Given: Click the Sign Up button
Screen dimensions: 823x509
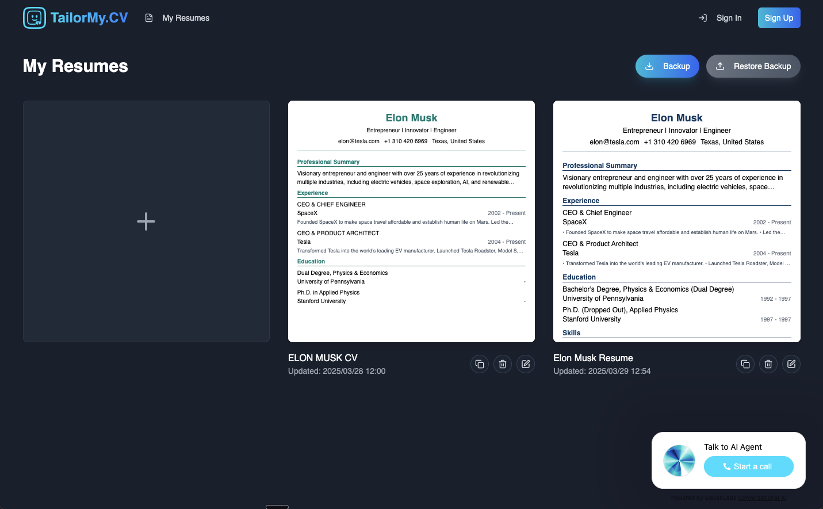Looking at the screenshot, I should (x=779, y=18).
